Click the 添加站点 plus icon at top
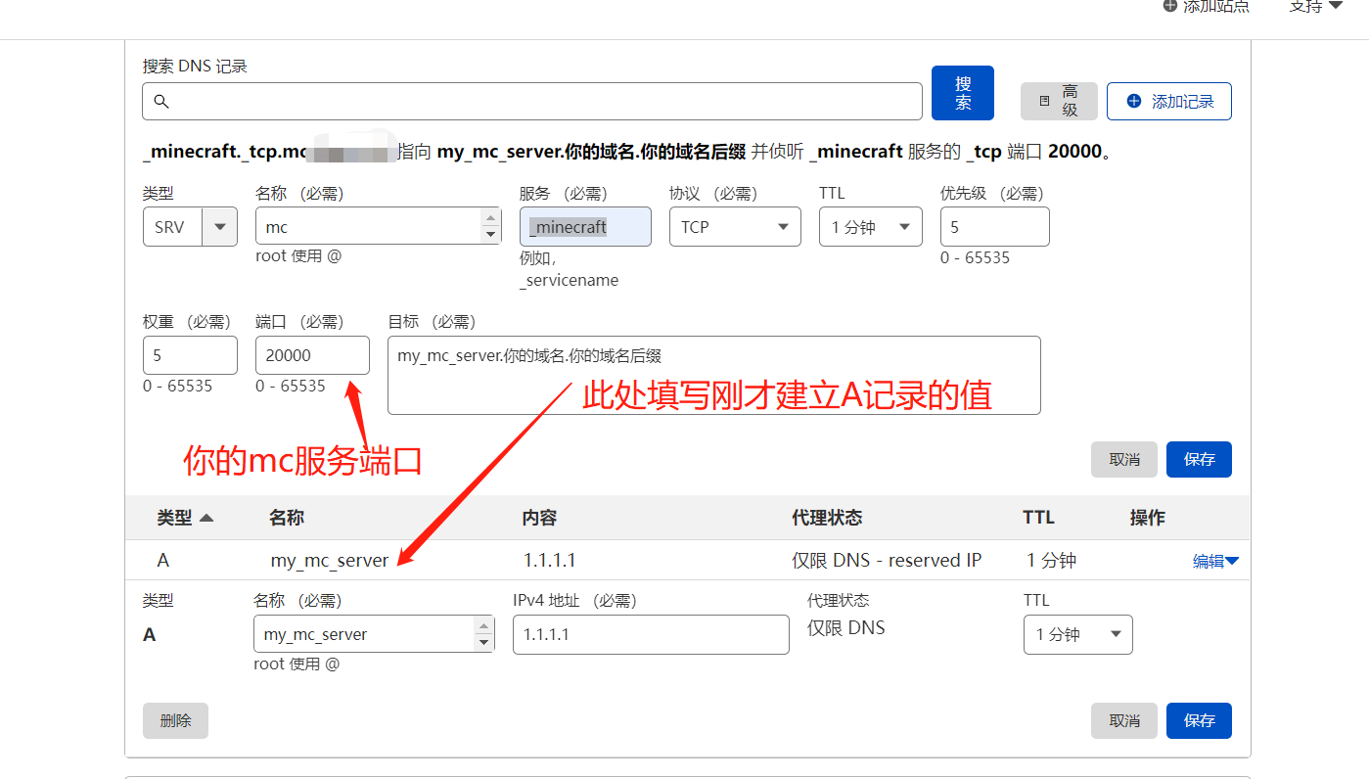The image size is (1369, 779). (x=1169, y=6)
